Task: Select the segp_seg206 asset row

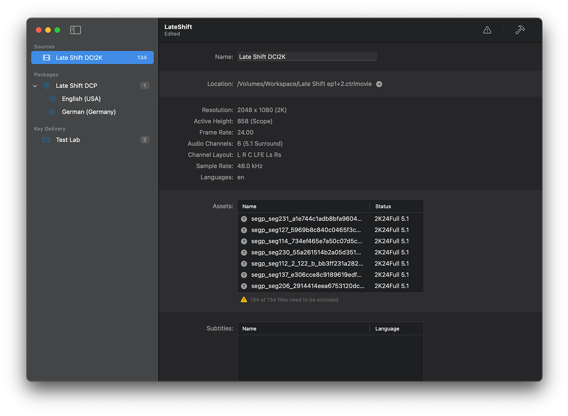Action: [307, 286]
